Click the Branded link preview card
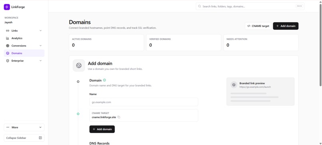 pos(260,91)
